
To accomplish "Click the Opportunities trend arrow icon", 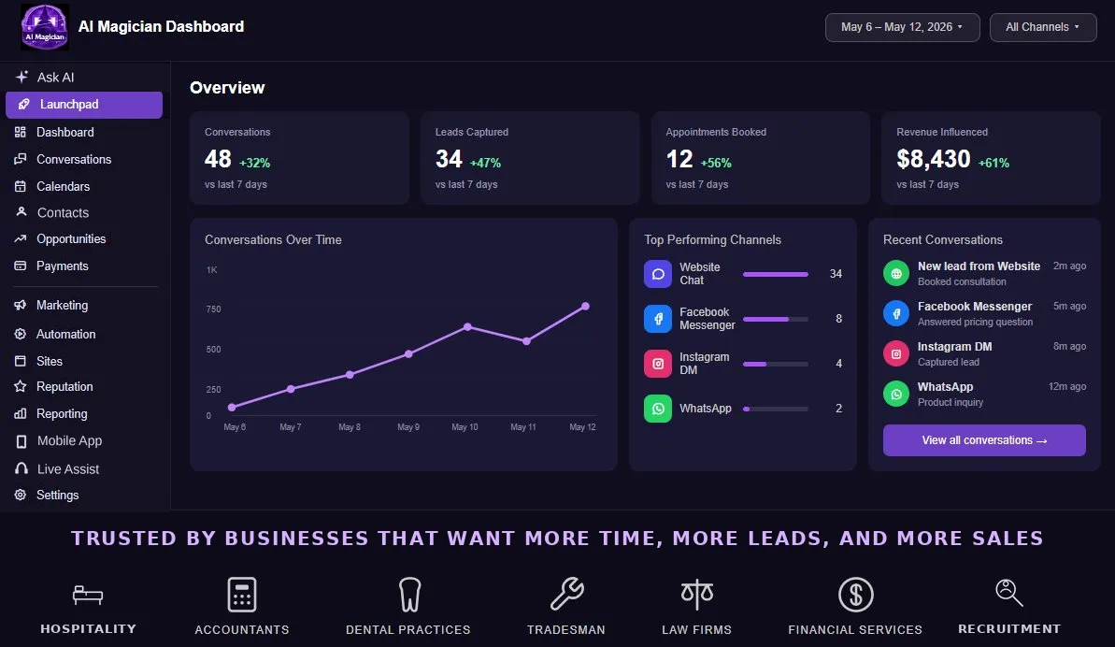I will [x=21, y=239].
